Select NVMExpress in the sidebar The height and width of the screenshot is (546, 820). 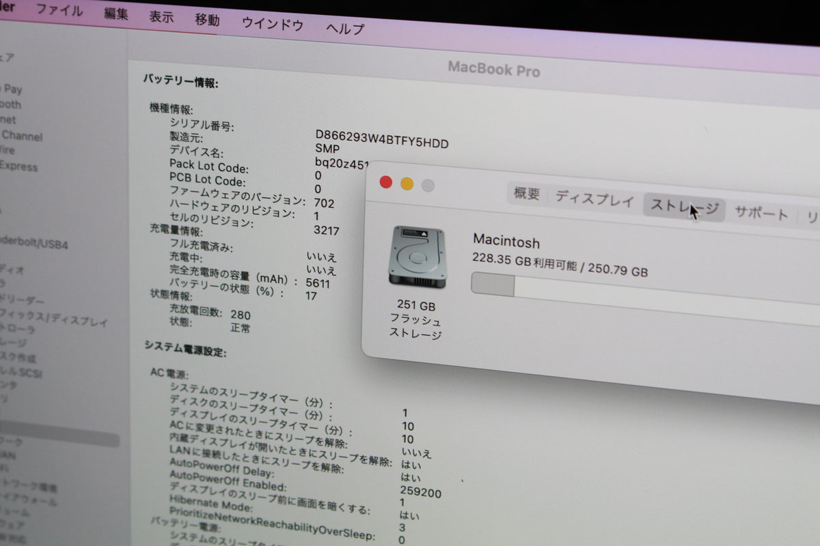tap(18, 166)
